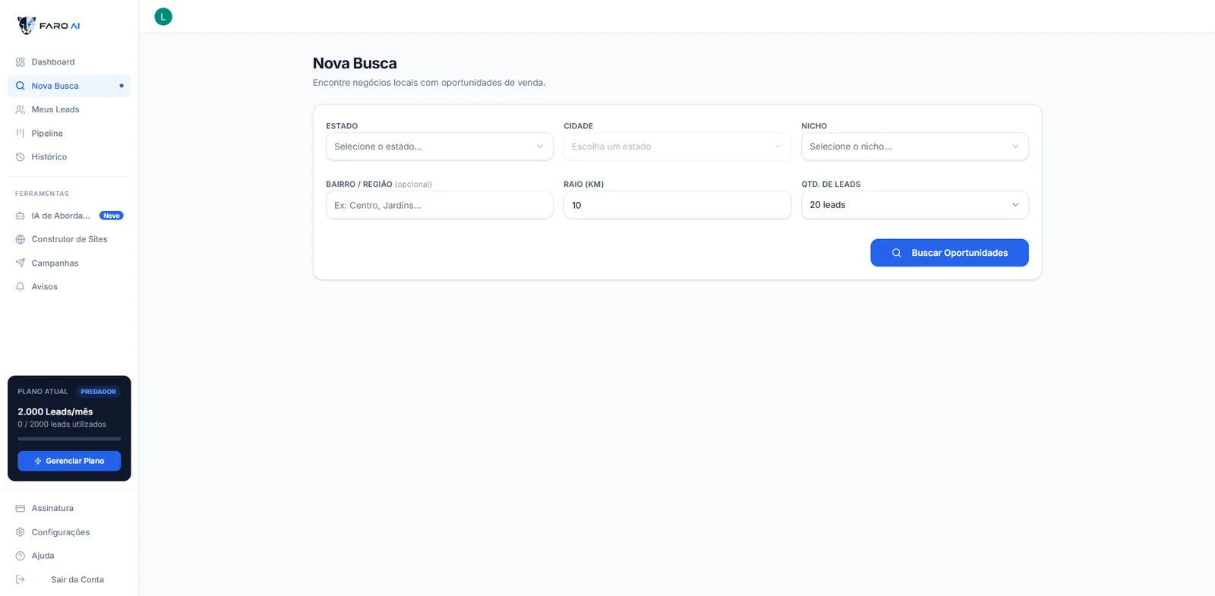The width and height of the screenshot is (1215, 596).
Task: Click the Configurações gear icon
Action: 21,532
